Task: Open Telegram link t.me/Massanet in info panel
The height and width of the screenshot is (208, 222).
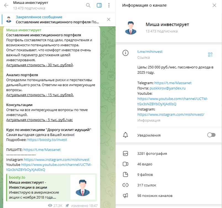Action: (173, 83)
